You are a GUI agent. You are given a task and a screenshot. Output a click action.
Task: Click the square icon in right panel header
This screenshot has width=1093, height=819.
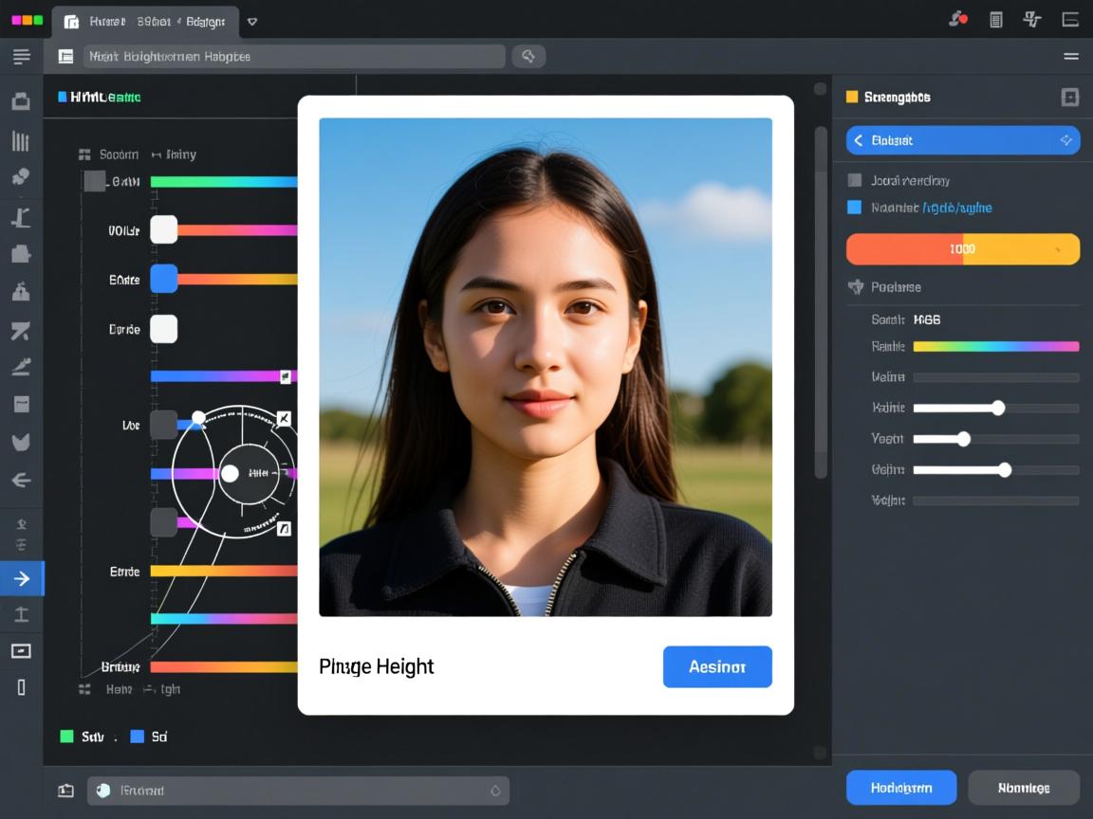[x=1069, y=97]
